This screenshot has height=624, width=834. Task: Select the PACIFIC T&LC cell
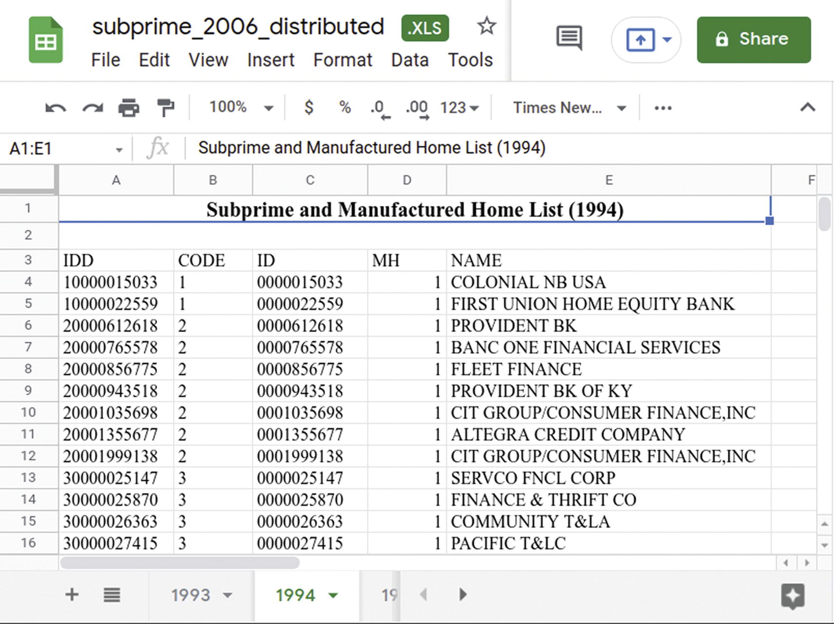tap(609, 543)
